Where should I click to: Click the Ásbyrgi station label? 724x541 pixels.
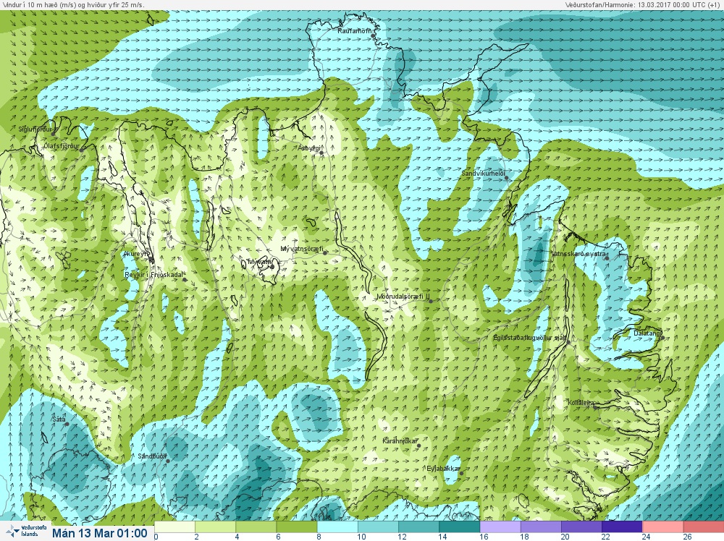[309, 148]
